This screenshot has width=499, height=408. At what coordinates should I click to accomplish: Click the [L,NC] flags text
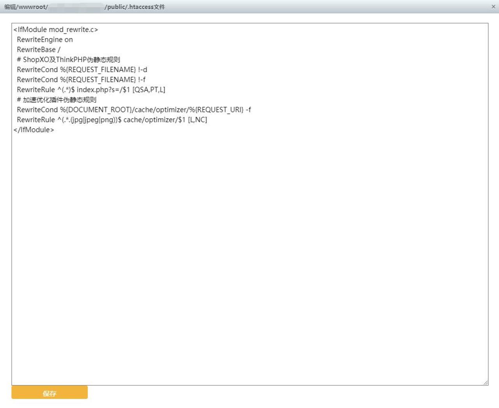(x=197, y=120)
